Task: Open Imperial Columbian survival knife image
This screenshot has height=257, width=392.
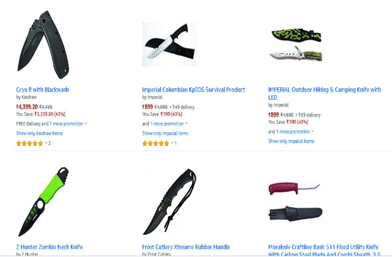Action: point(169,45)
